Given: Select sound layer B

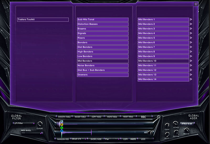Looking at the screenshot, I should [62, 125].
